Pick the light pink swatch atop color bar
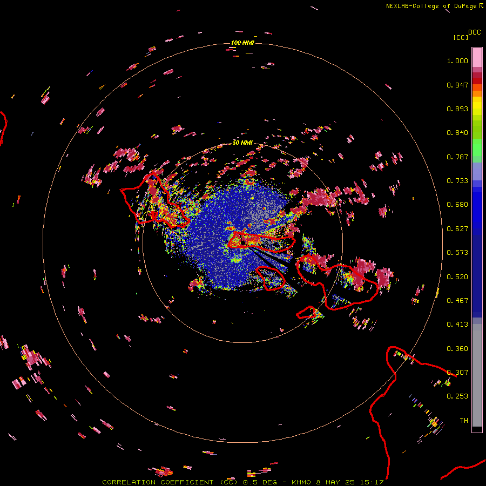Screen dimensions: 486x486 (477, 58)
